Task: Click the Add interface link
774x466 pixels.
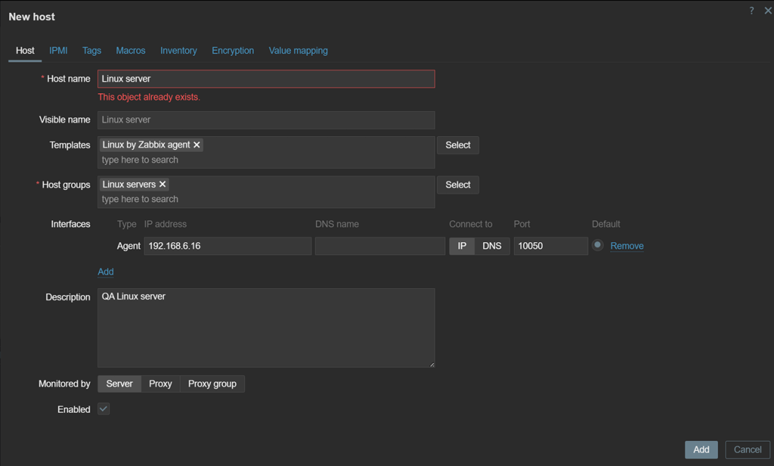Action: coord(105,272)
